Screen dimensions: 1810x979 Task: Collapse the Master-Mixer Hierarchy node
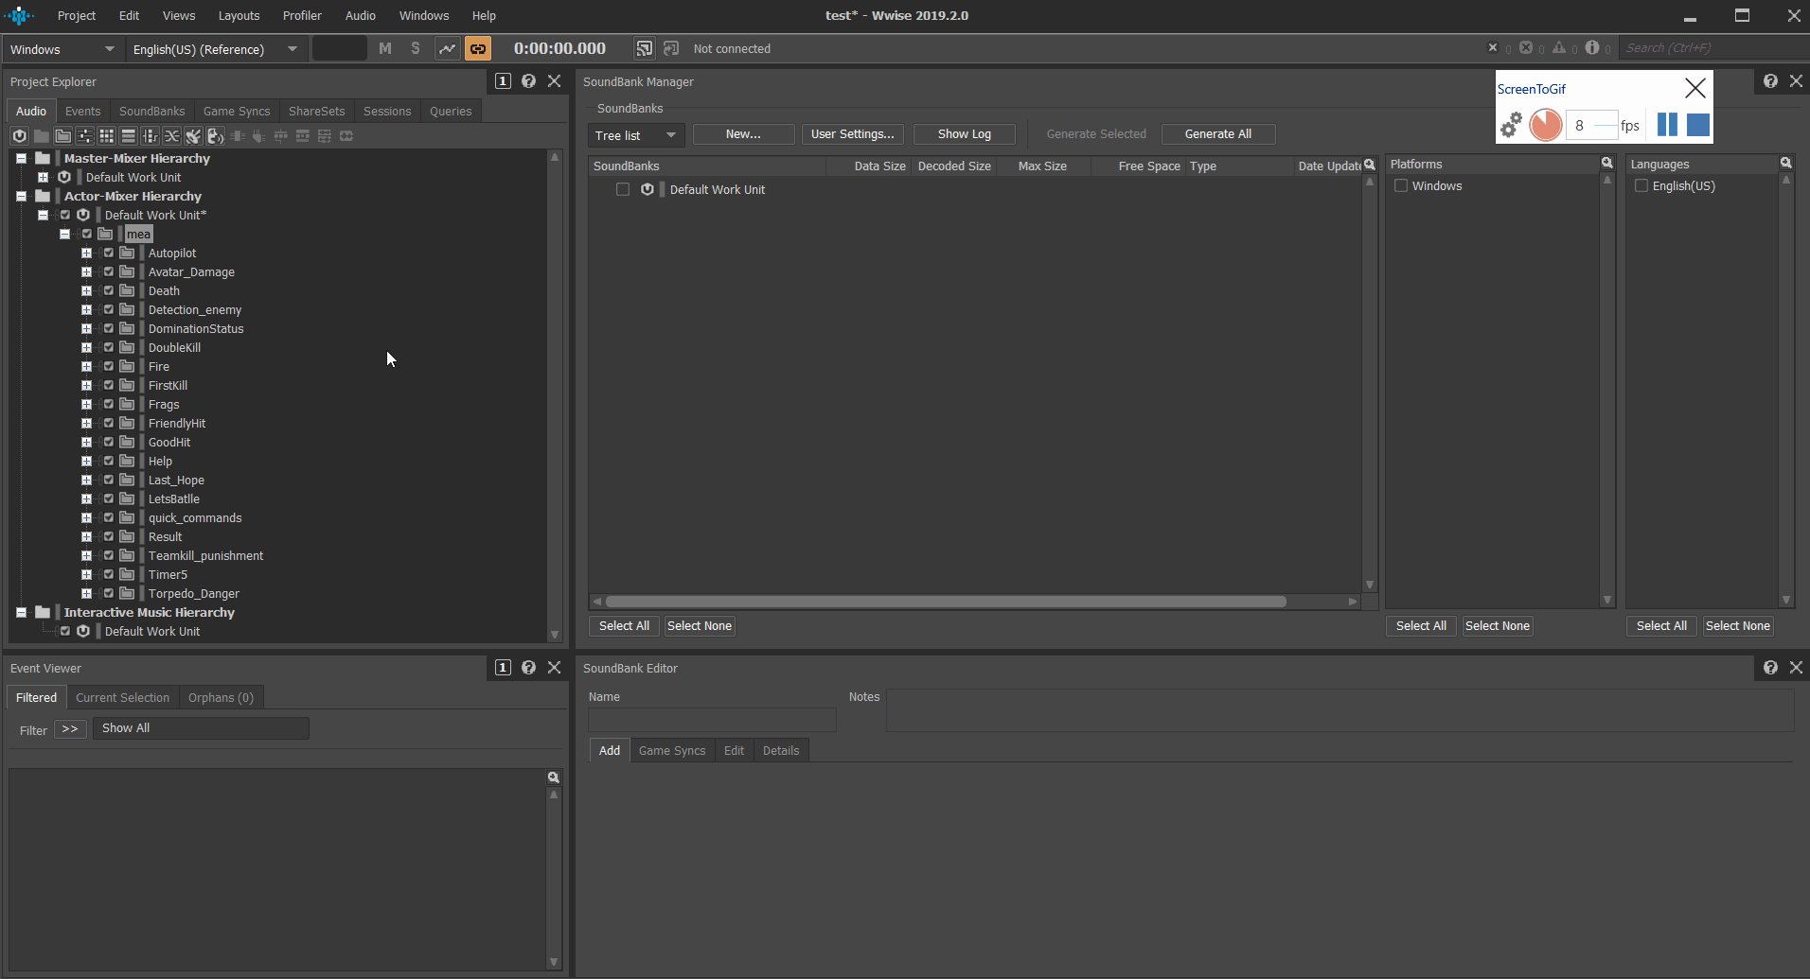pyautogui.click(x=21, y=158)
